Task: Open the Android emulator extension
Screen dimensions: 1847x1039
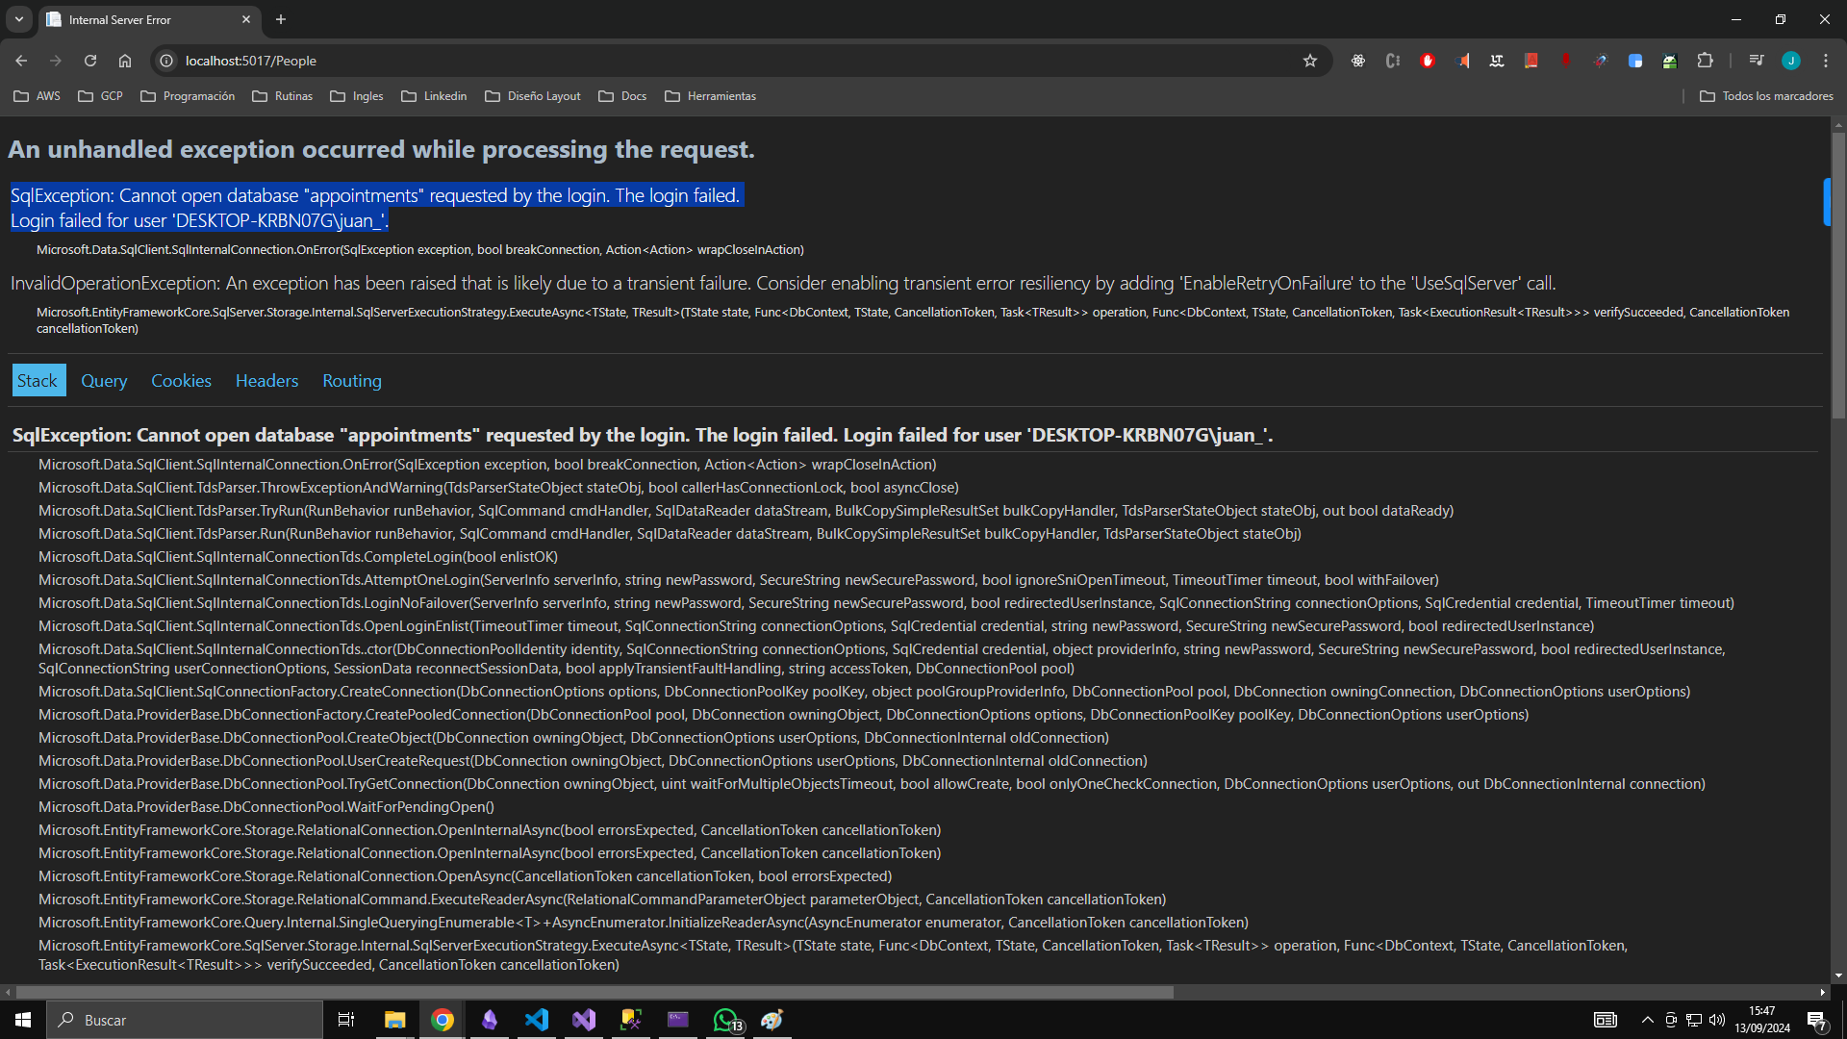Action: click(1671, 60)
